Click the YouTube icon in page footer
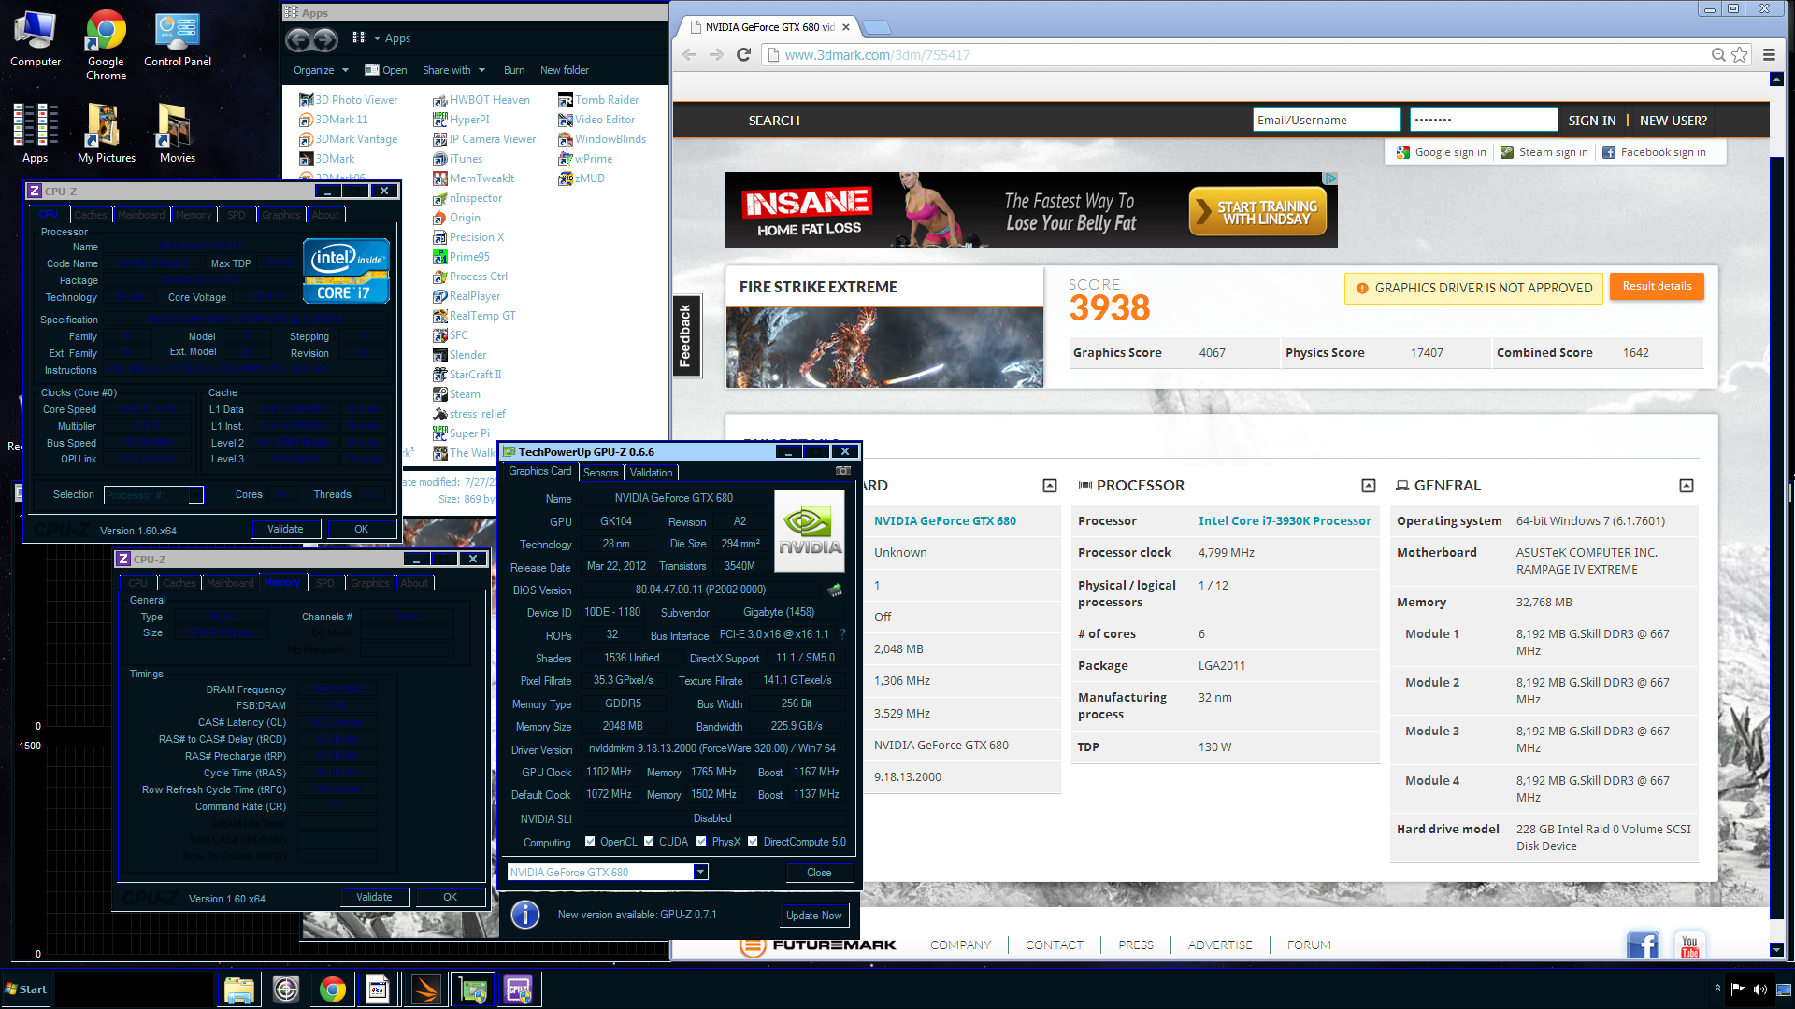This screenshot has width=1795, height=1009. pos(1689,945)
